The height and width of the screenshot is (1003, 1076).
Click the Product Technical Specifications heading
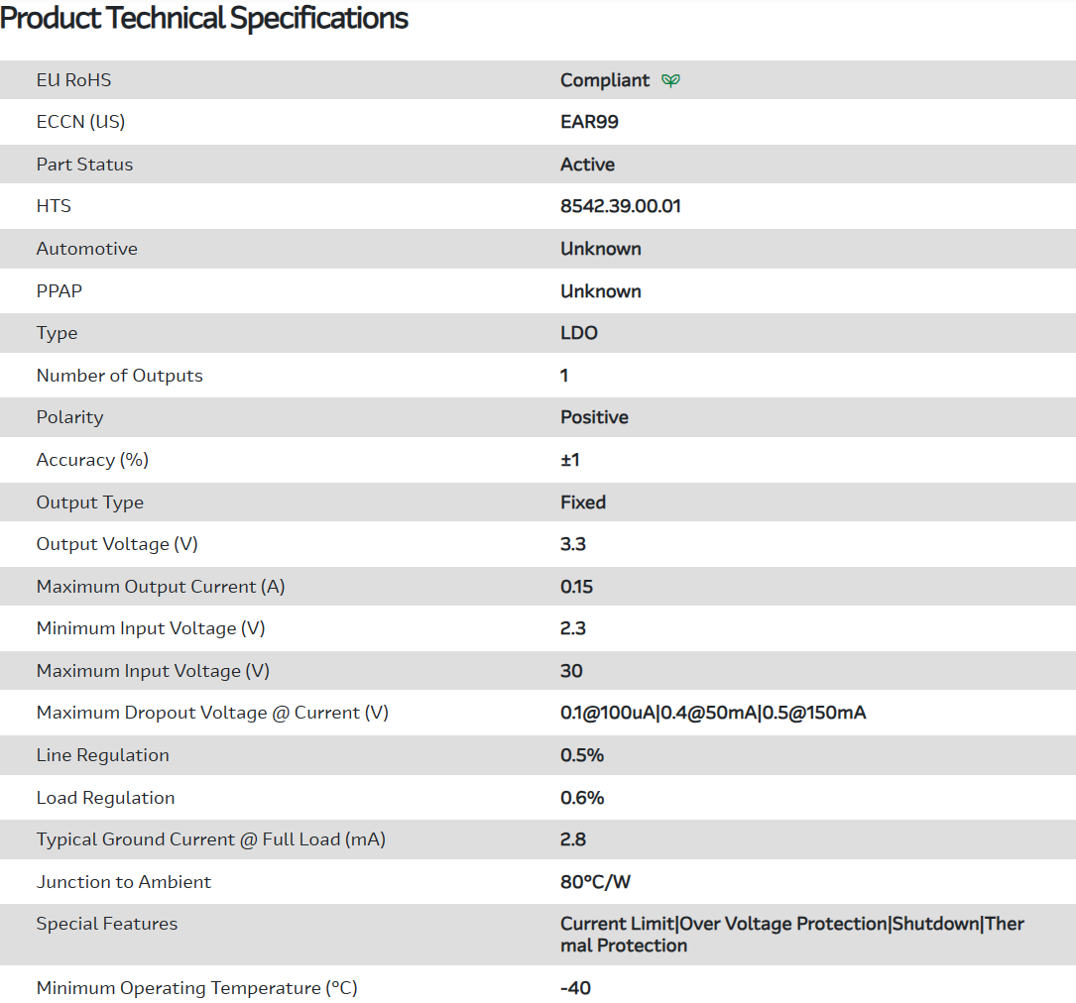[x=204, y=18]
